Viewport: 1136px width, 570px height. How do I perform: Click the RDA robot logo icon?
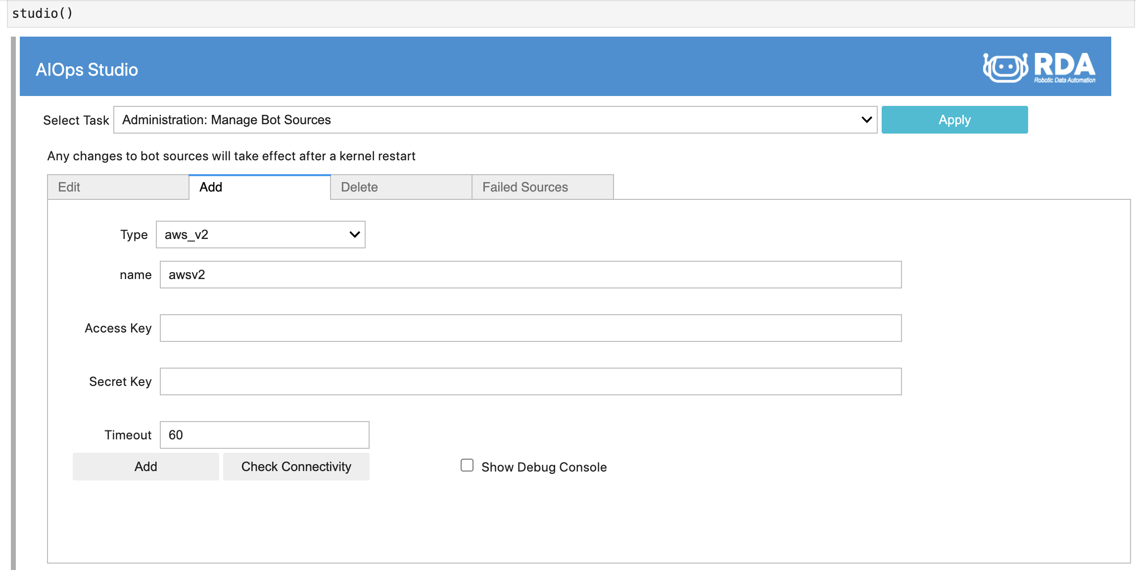[1005, 67]
